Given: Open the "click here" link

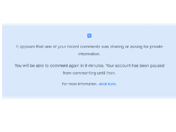Looking at the screenshot, I should coord(107,84).
